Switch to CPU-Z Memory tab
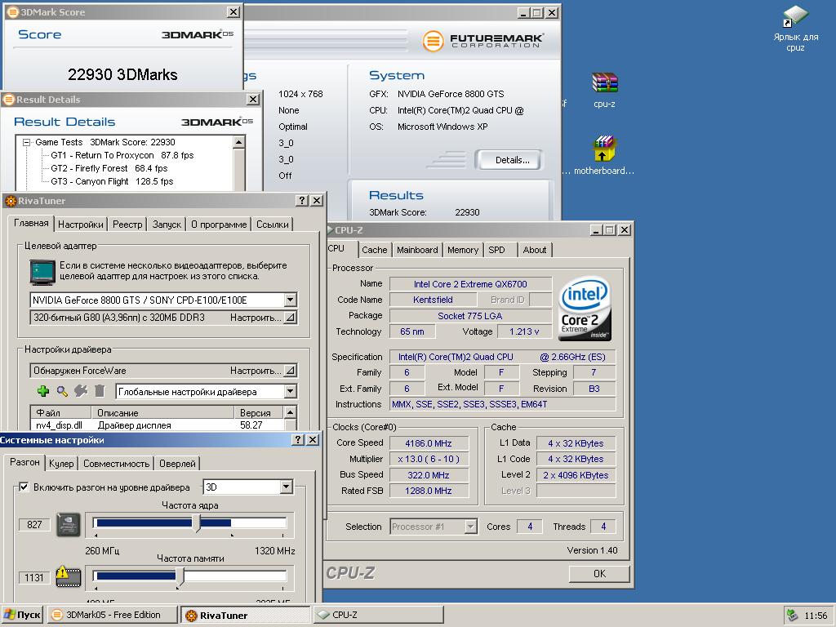This screenshot has height=627, width=836. [x=463, y=250]
